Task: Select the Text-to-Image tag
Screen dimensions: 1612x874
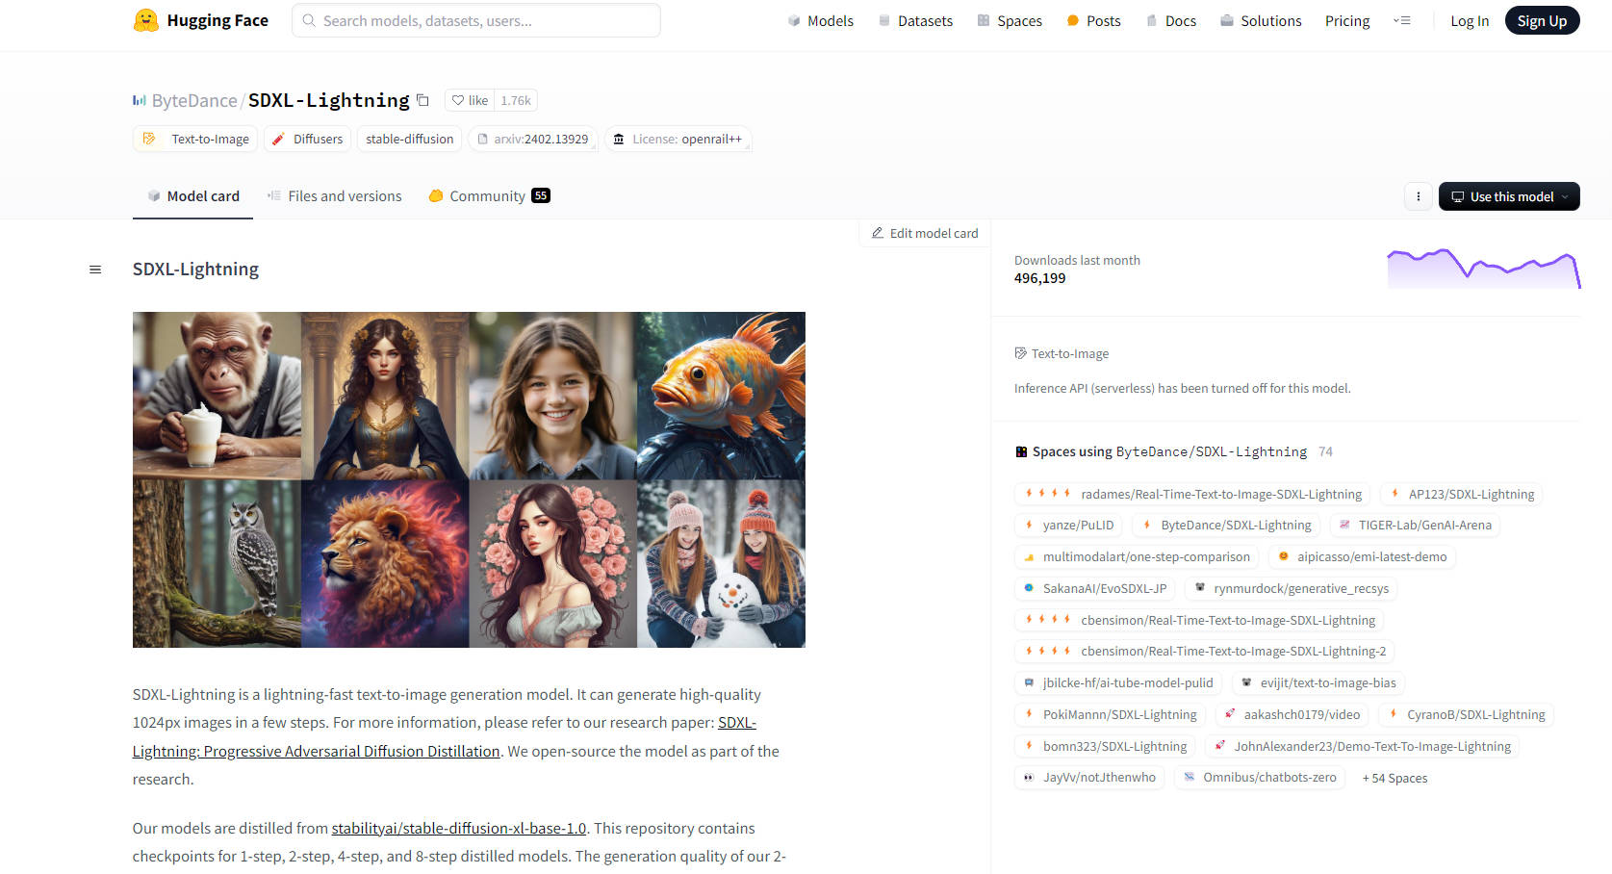Action: [195, 139]
